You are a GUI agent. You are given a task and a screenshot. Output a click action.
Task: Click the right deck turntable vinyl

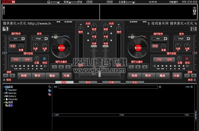(x=138, y=48)
